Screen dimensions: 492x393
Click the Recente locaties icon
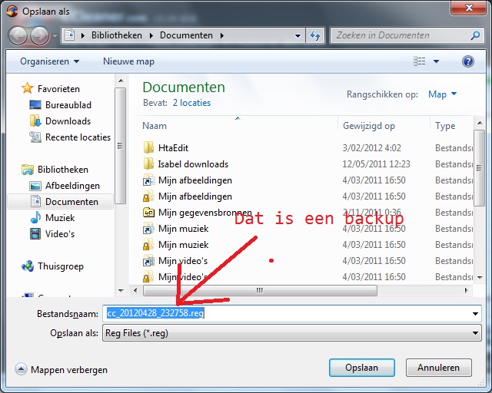(x=35, y=137)
